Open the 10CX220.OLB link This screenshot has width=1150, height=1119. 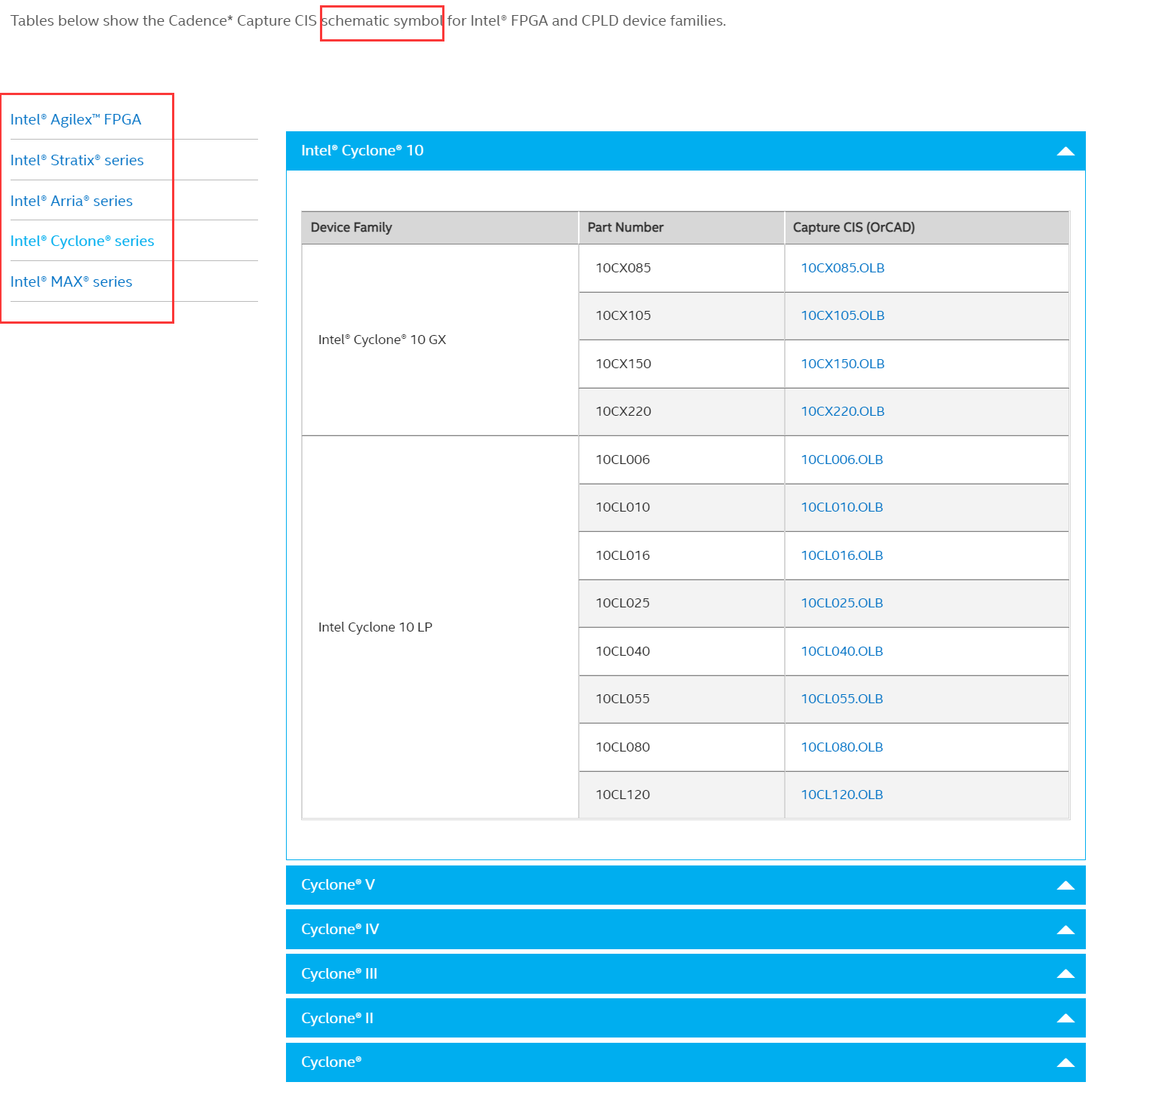841,411
